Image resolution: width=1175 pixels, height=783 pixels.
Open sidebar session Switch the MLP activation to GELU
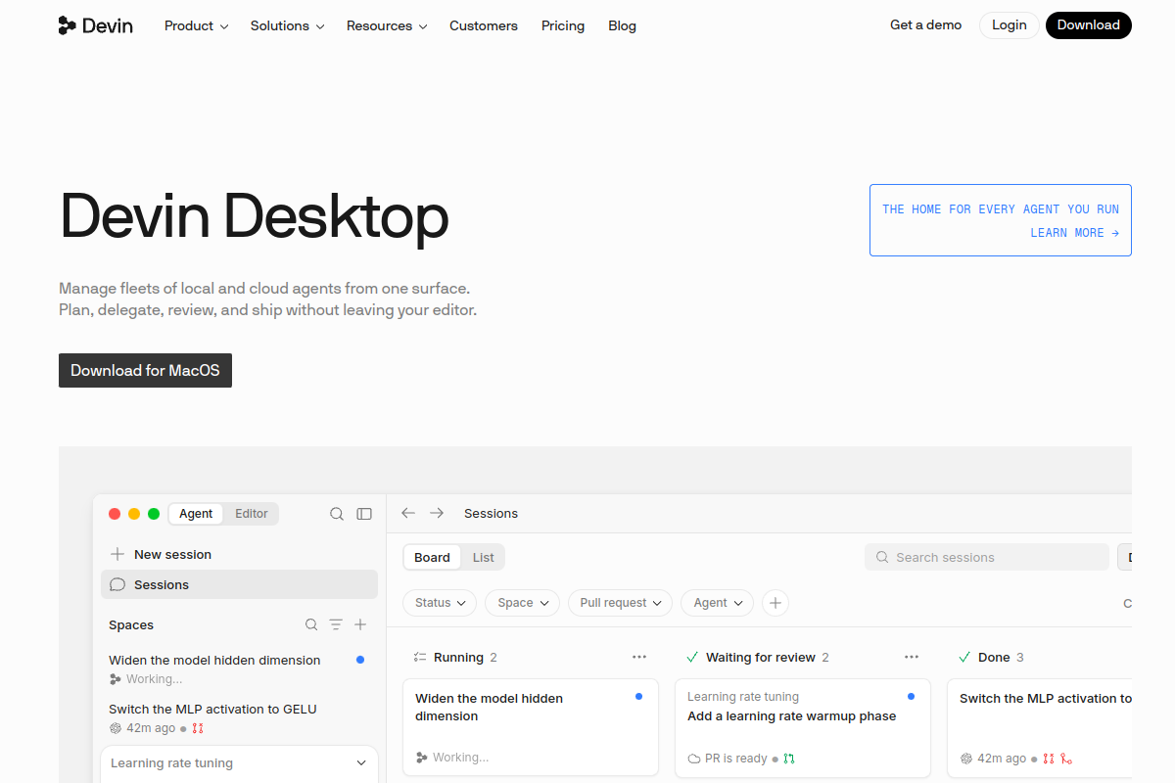click(239, 717)
